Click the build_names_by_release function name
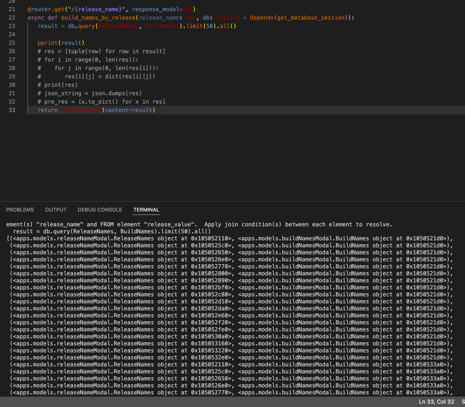The image size is (465, 407). coord(98,18)
